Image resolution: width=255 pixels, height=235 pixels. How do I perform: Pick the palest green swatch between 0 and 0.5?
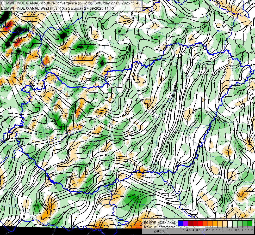coord(235,223)
